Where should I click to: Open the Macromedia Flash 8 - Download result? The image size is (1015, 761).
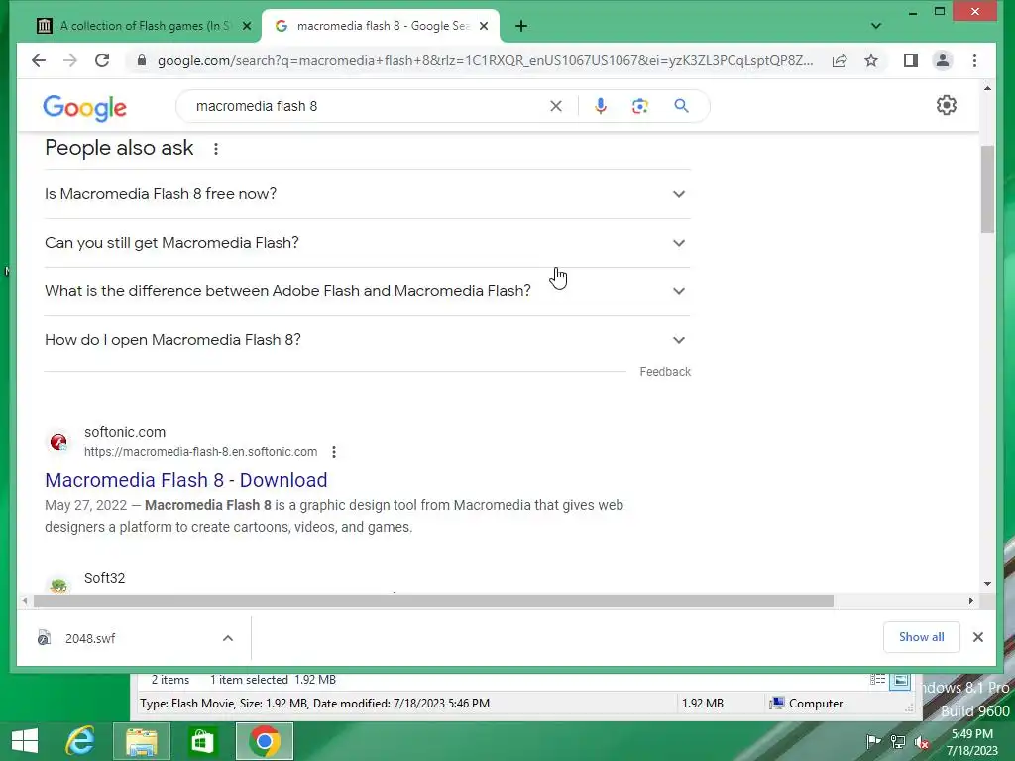point(185,480)
